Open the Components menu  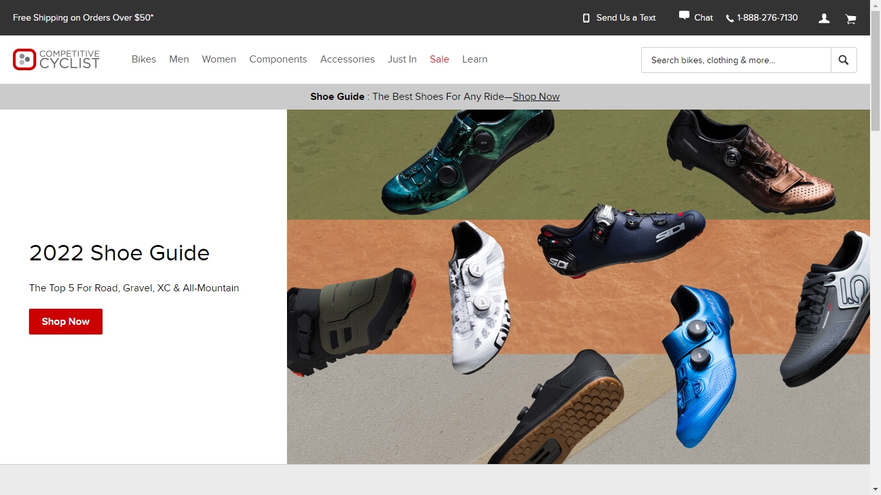278,59
